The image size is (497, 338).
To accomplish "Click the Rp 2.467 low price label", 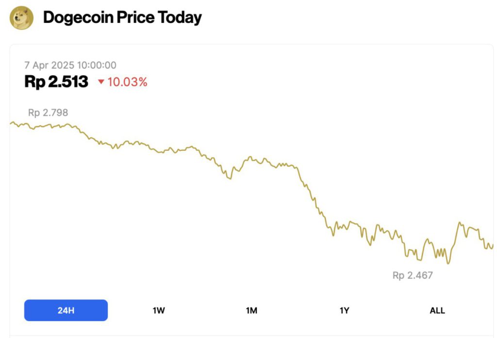I will tap(413, 275).
